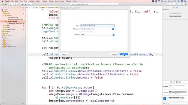Select the iPhone 7 run destination
This screenshot has width=188, height=105.
point(28,4)
